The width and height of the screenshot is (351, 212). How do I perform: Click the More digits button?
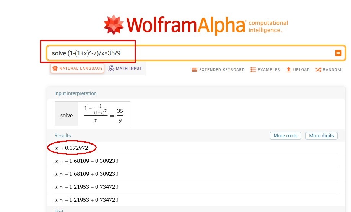pyautogui.click(x=321, y=136)
